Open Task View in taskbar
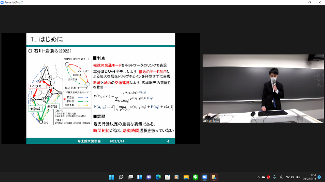The image size is (325, 182). click(x=130, y=177)
